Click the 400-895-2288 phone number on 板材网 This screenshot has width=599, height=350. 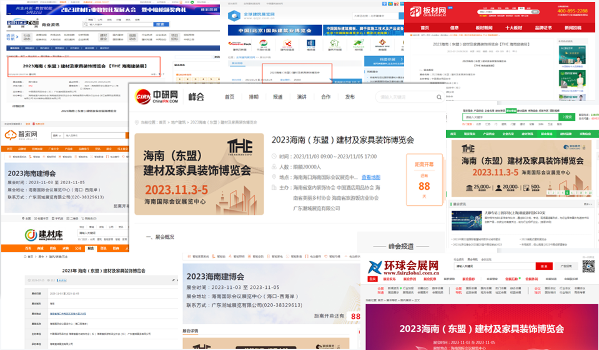click(x=572, y=11)
